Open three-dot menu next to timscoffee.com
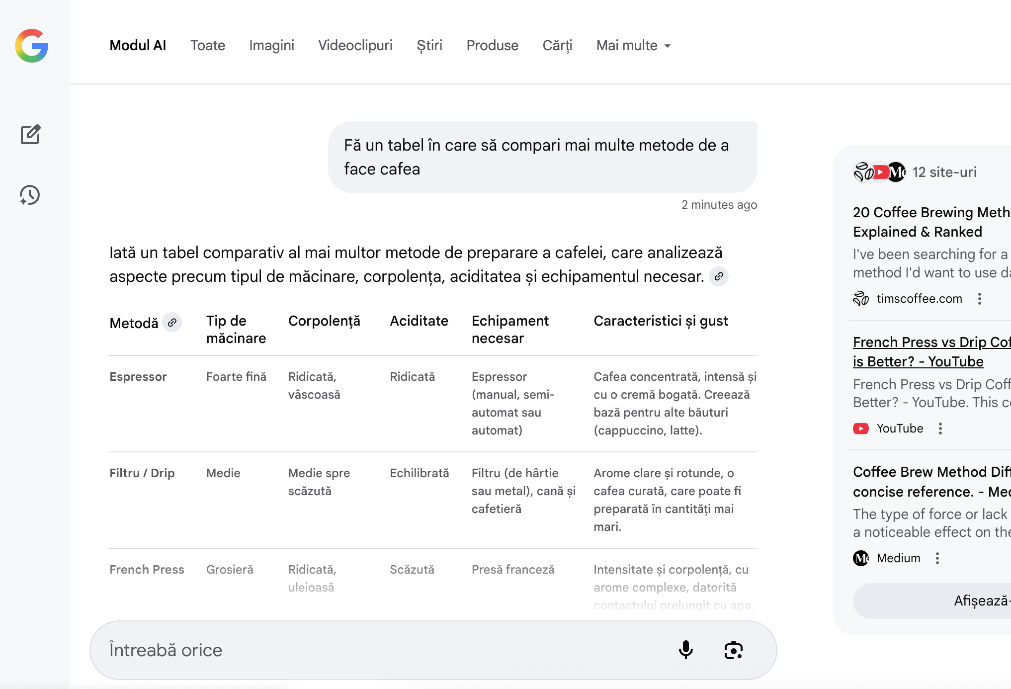Screen dimensions: 1011x689 [979, 299]
